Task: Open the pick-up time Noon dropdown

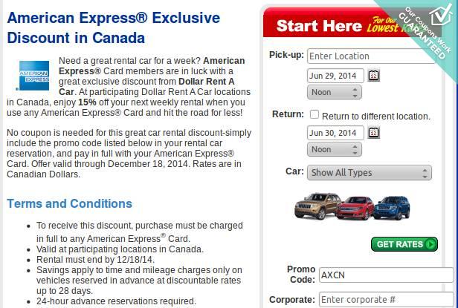Action: pyautogui.click(x=335, y=92)
